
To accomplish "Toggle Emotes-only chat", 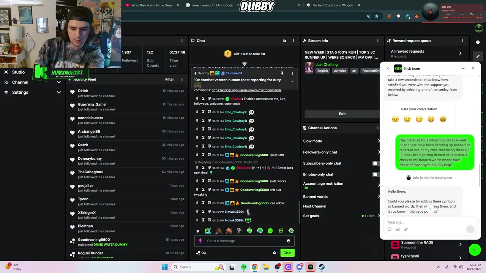I will click(x=376, y=174).
